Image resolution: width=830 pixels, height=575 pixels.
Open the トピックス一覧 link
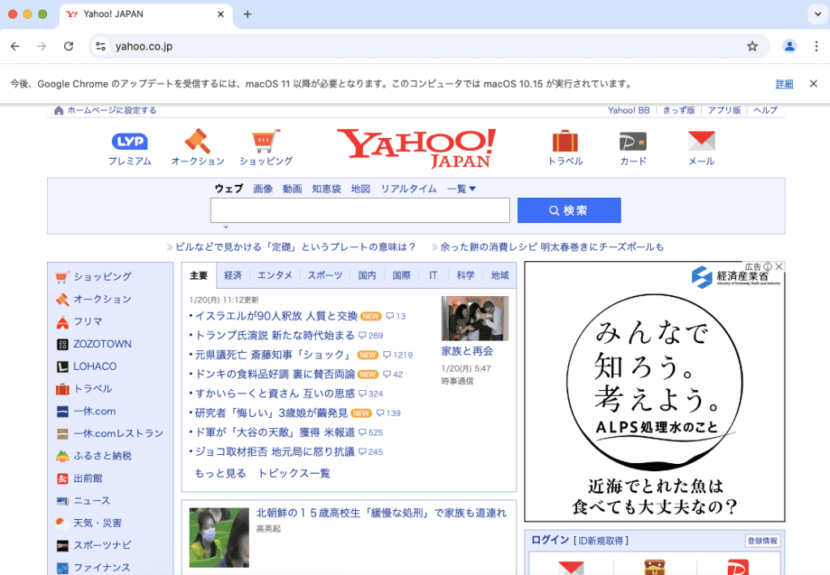click(293, 474)
